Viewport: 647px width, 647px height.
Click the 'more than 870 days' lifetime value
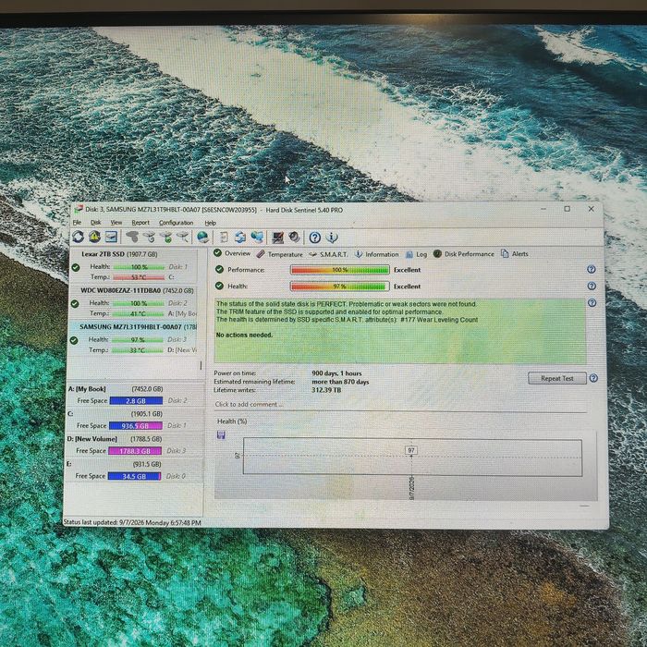pos(340,382)
